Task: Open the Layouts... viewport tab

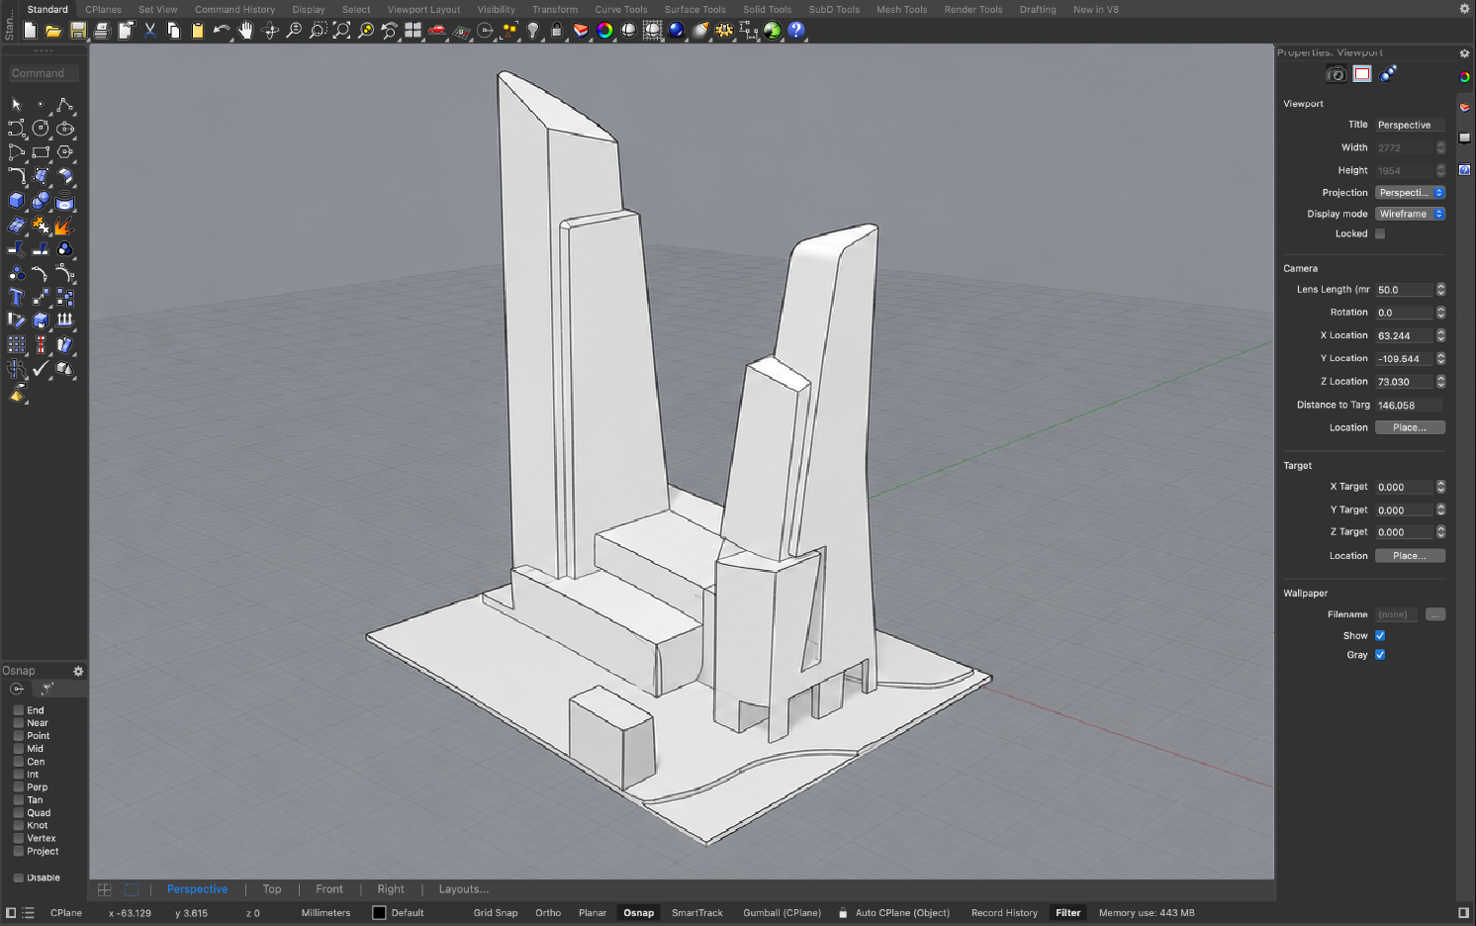Action: [464, 889]
